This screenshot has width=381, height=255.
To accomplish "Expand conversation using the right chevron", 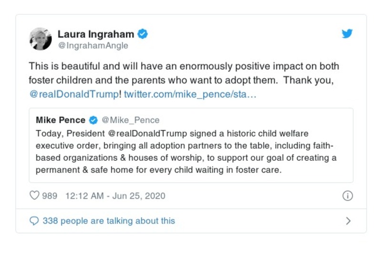I will [x=348, y=221].
